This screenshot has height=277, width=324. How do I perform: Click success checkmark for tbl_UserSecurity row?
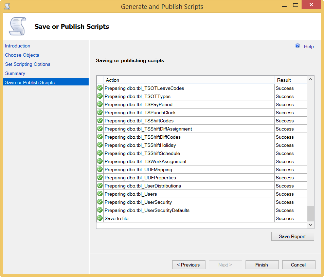[100, 202]
